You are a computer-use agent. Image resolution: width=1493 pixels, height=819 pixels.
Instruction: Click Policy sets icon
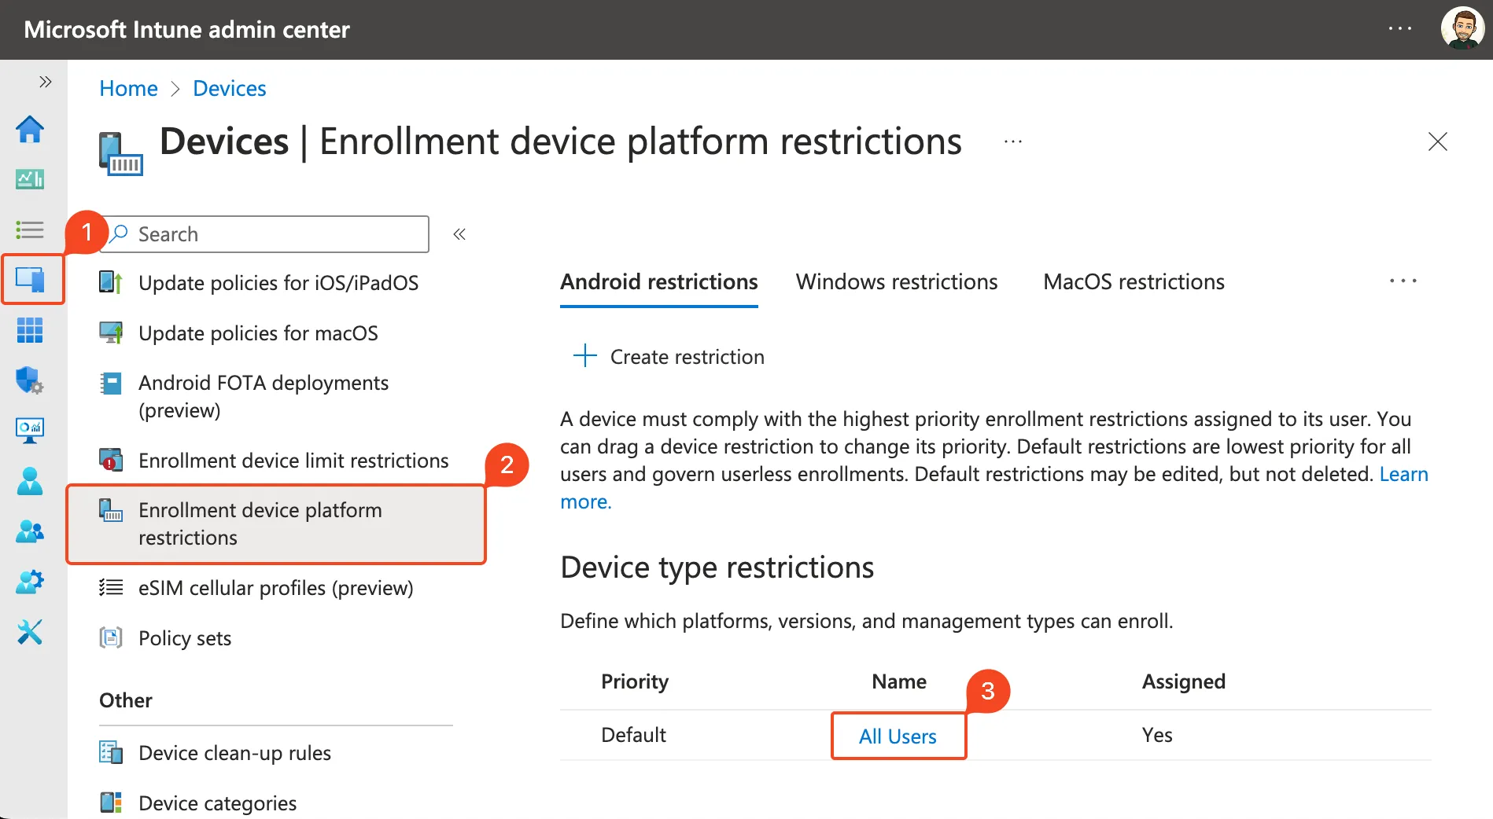(111, 637)
